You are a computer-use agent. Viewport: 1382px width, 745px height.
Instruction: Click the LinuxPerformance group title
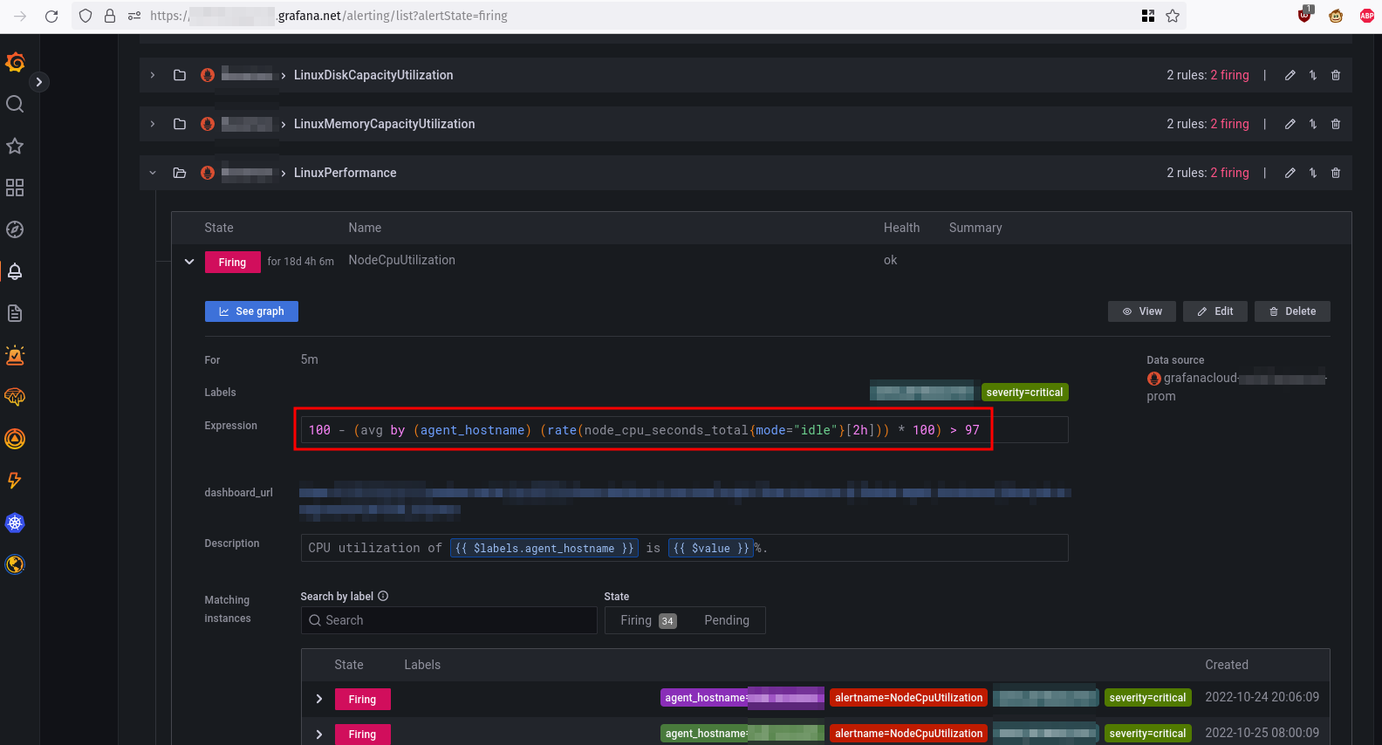coord(345,173)
